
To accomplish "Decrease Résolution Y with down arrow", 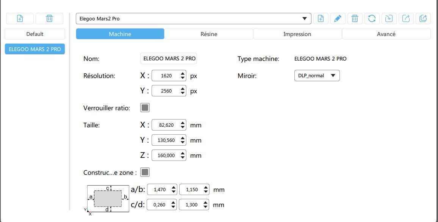I will pos(183,93).
